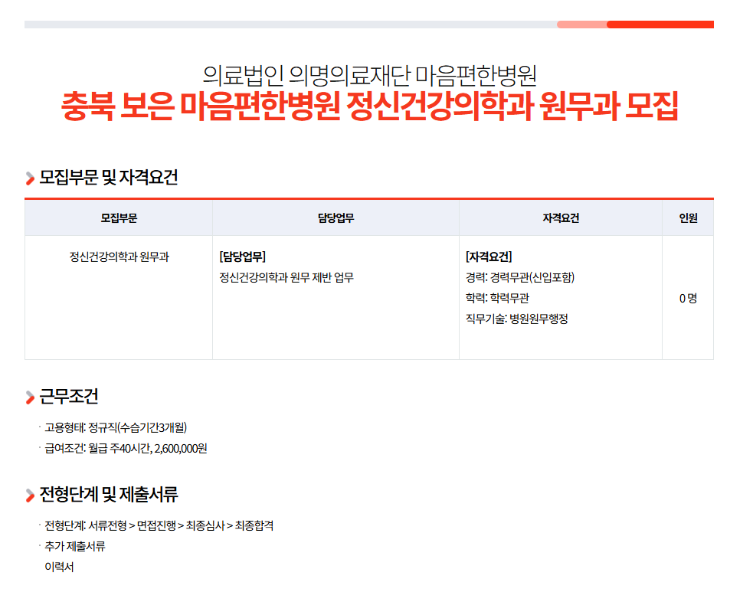Click the bold [담당업무] label in cell
The width and height of the screenshot is (753, 592).
tap(243, 257)
